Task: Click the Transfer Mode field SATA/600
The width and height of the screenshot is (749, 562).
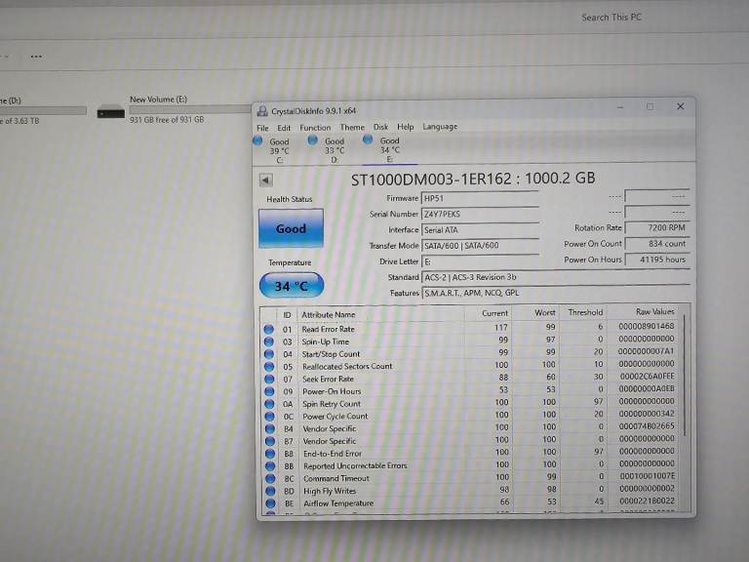Action: click(480, 246)
